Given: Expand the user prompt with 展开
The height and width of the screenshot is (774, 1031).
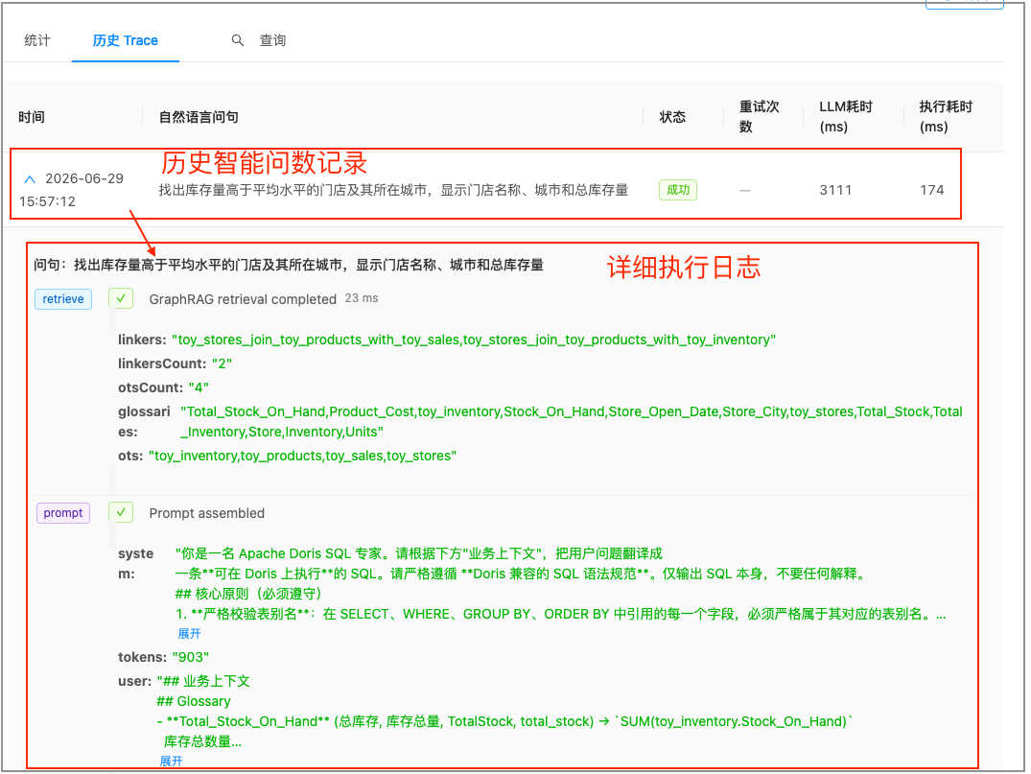Looking at the screenshot, I should pyautogui.click(x=171, y=761).
